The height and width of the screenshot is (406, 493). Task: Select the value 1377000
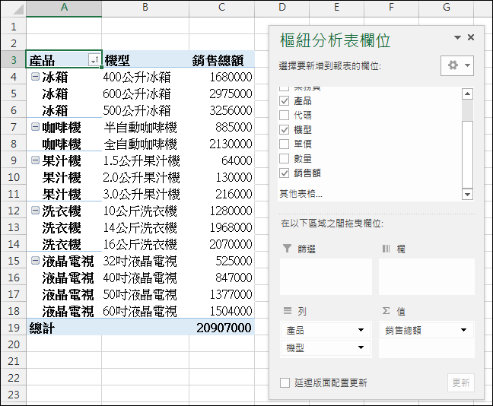point(221,294)
